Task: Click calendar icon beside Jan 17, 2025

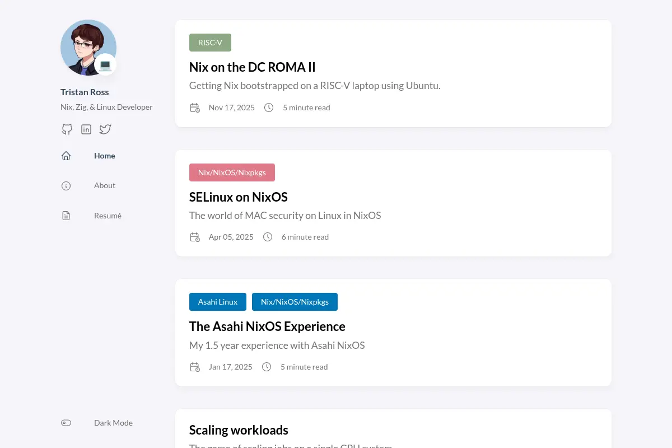Action: [195, 367]
